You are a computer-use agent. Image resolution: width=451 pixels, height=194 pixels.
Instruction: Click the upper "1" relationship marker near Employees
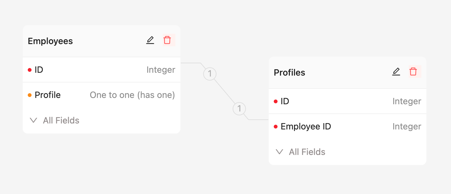[210, 74]
